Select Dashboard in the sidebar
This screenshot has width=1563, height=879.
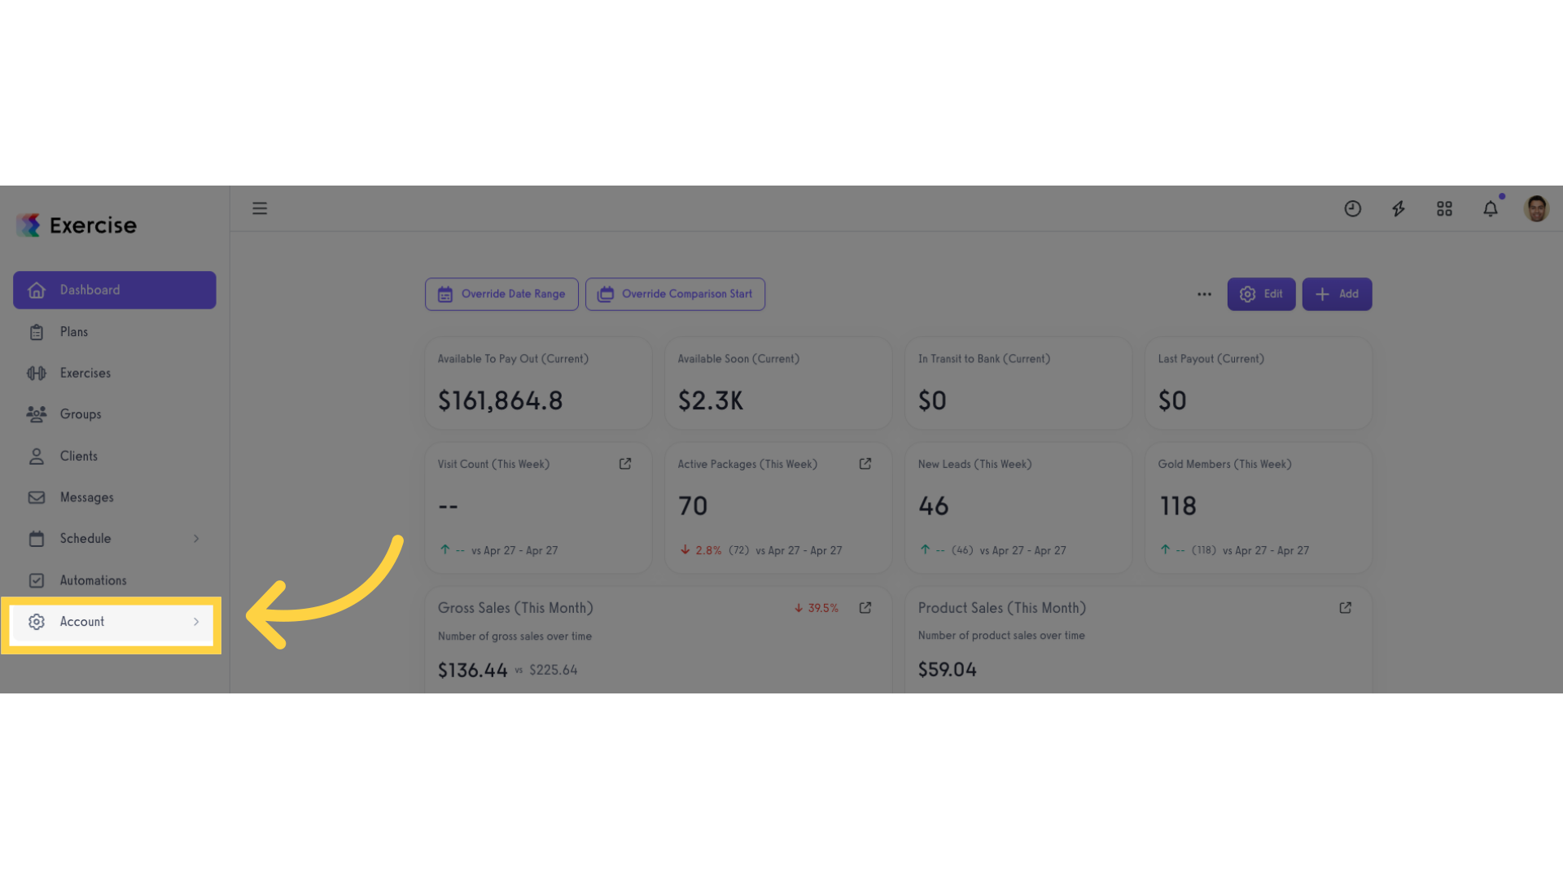coord(115,290)
